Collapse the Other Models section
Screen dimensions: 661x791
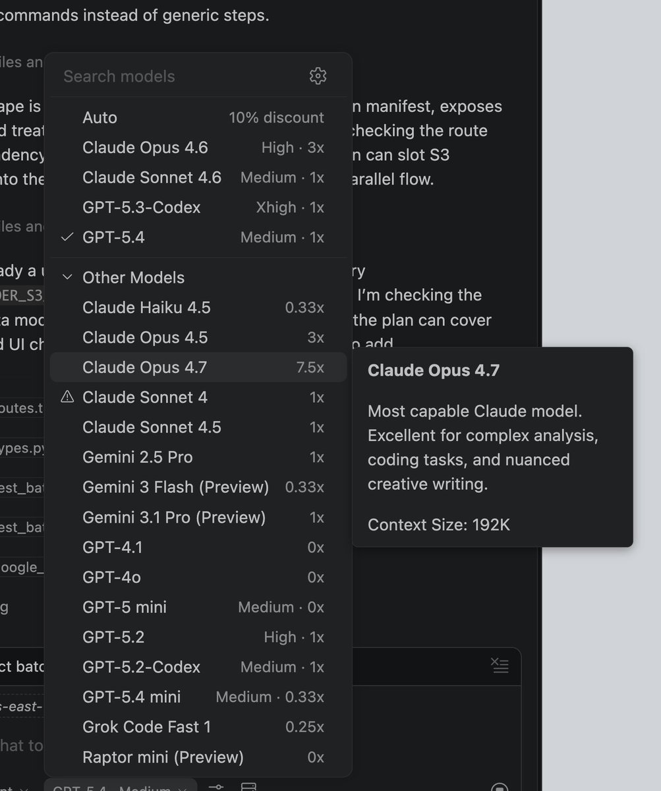coord(198,278)
